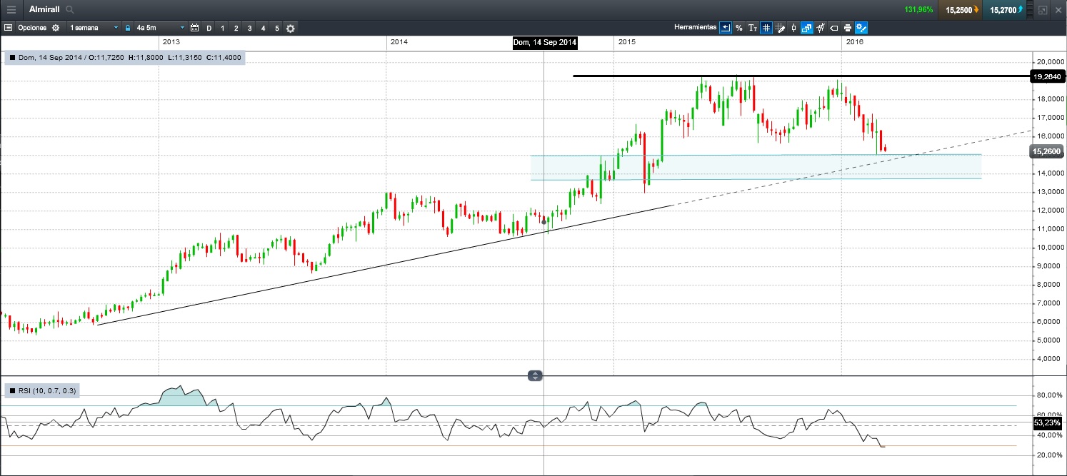Click the price label tag tool
This screenshot has height=476, width=1067.
pyautogui.click(x=833, y=28)
